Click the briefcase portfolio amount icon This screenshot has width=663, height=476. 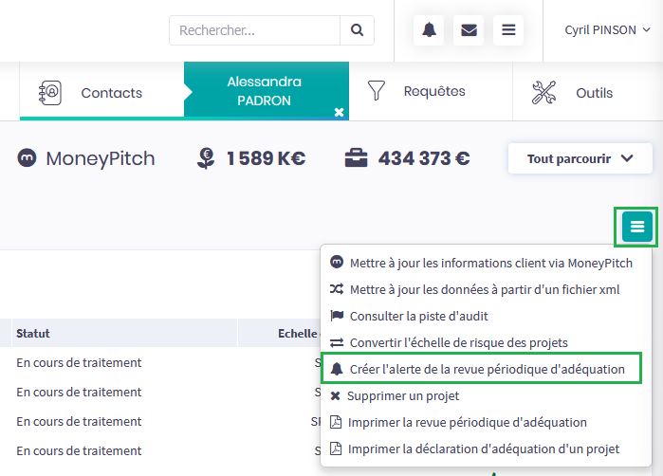coord(356,158)
